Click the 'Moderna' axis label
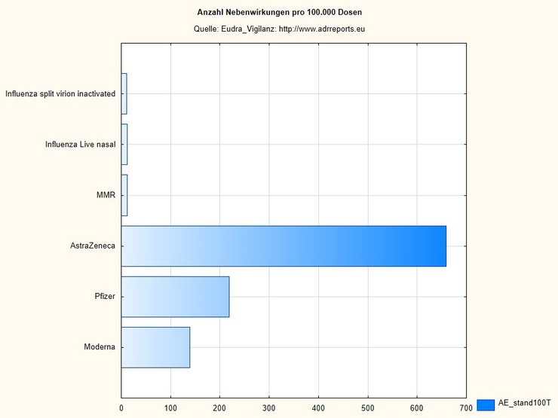The image size is (558, 418). 100,347
